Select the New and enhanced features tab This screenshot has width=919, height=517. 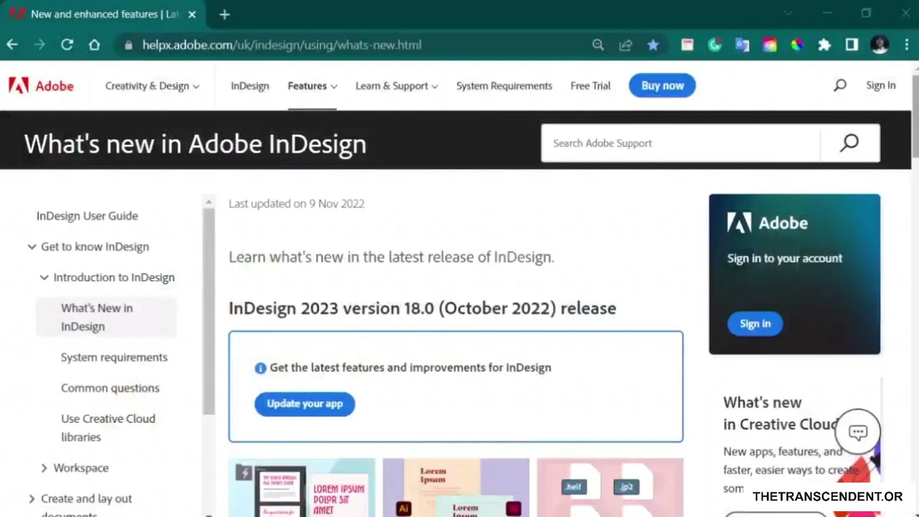coord(104,14)
